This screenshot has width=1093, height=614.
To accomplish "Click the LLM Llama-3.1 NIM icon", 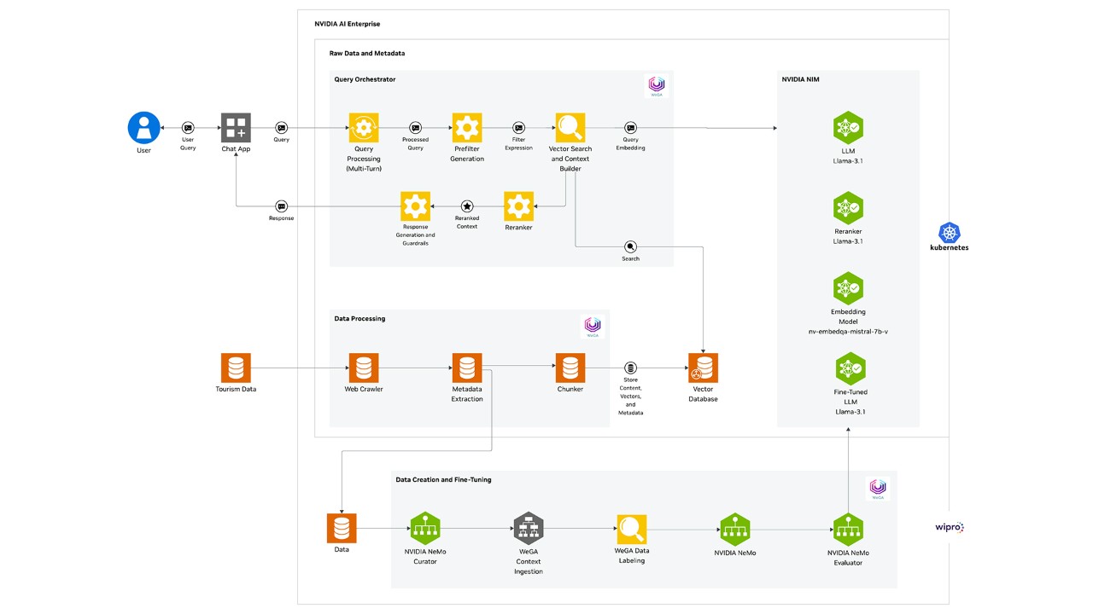I will tap(848, 126).
